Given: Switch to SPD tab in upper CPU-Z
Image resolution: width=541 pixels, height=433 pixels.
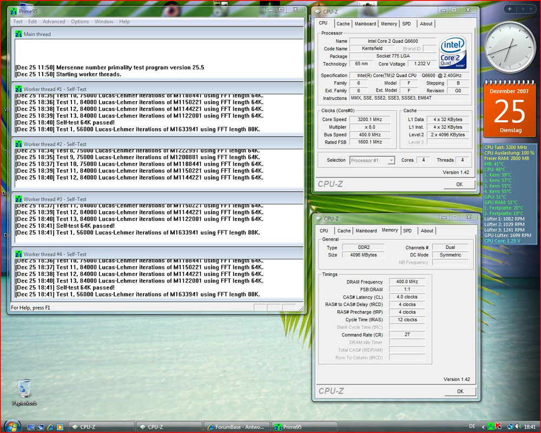Looking at the screenshot, I should pos(406,24).
